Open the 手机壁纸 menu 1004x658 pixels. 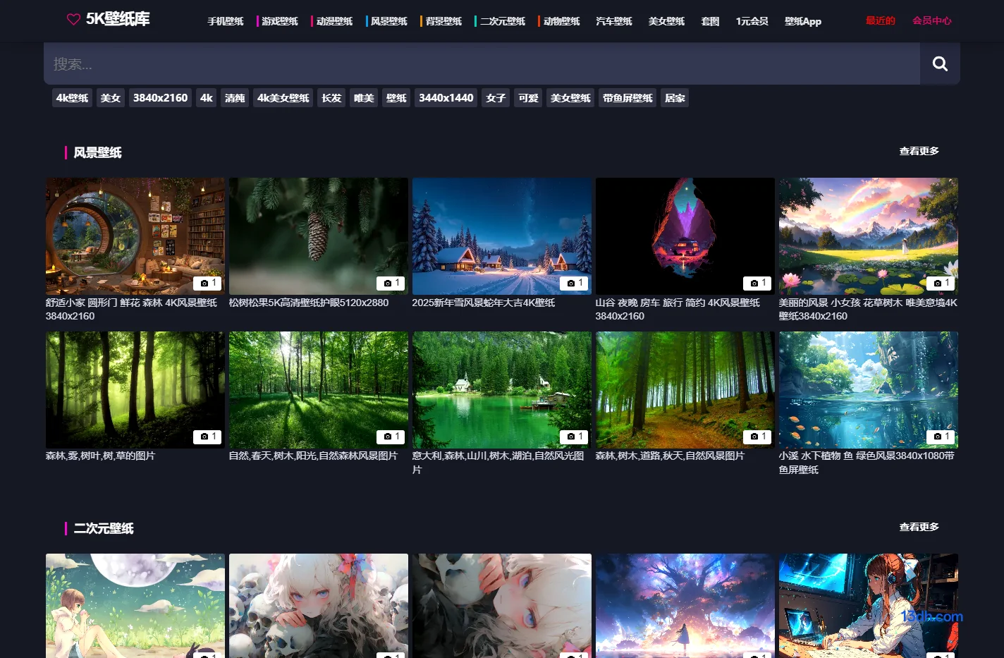point(226,21)
